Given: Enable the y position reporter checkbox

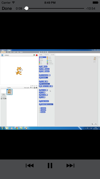Looking at the screenshot, I should point(39,110).
